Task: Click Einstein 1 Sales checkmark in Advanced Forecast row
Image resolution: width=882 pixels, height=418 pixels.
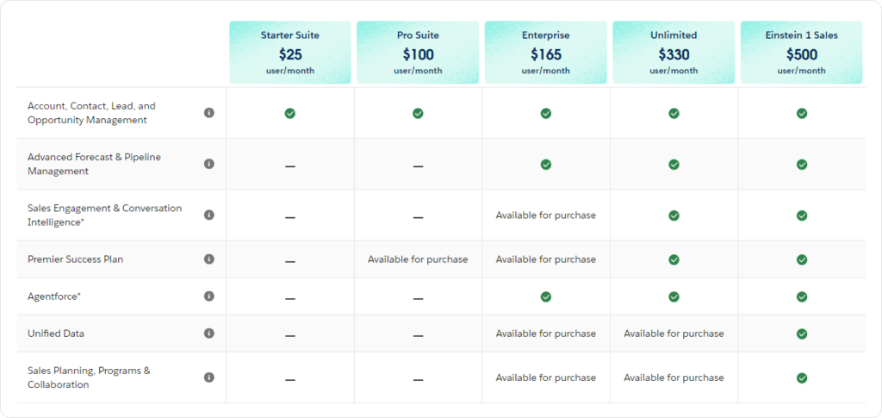Action: pos(802,165)
